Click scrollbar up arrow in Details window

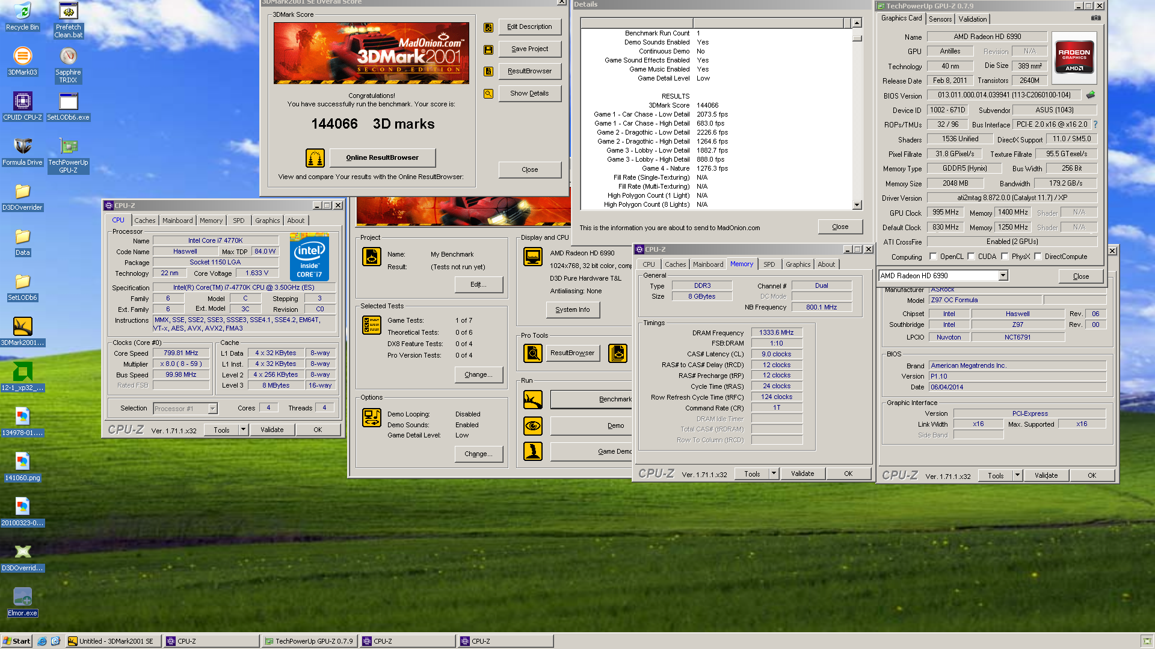click(x=857, y=23)
